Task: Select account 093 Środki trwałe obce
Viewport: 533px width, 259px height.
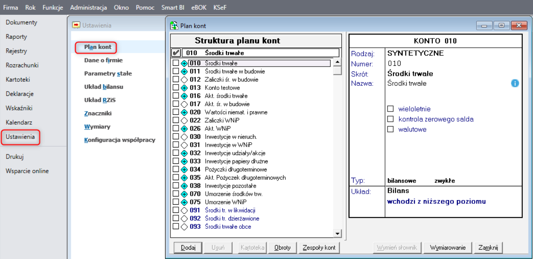Action: [x=228, y=227]
